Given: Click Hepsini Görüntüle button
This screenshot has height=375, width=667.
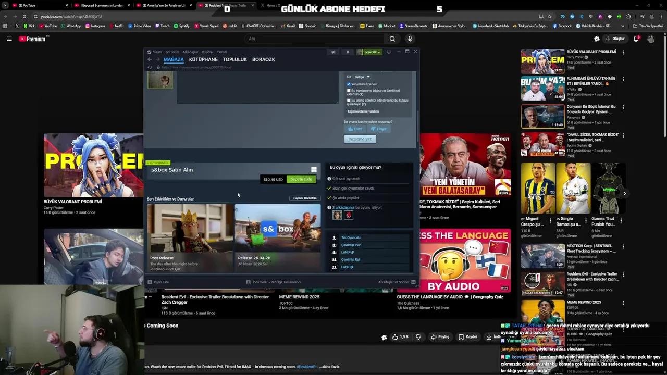Looking at the screenshot, I should click(305, 198).
